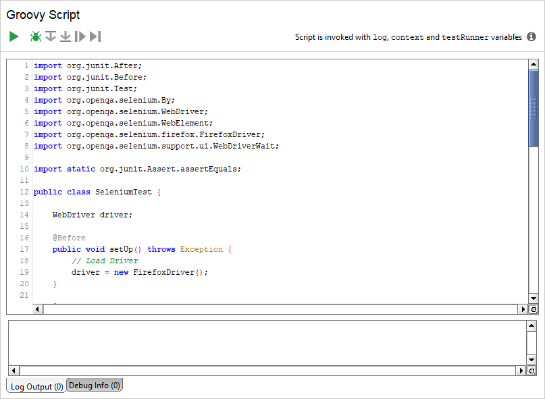The height and width of the screenshot is (399, 545).
Task: Open variable details via the info icon
Action: pos(531,37)
